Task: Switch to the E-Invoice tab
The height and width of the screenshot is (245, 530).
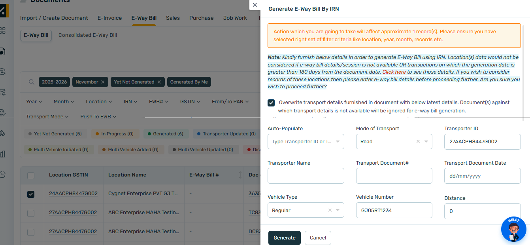Action: [109, 18]
